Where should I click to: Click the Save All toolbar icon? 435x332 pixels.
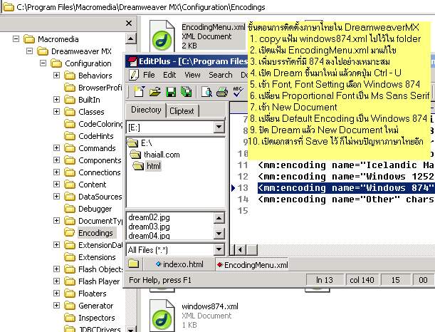pyautogui.click(x=186, y=91)
